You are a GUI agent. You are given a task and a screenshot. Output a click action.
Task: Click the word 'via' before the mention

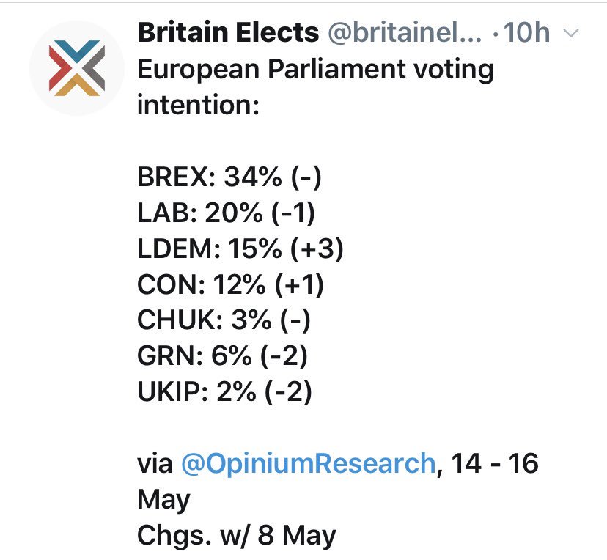tap(155, 463)
